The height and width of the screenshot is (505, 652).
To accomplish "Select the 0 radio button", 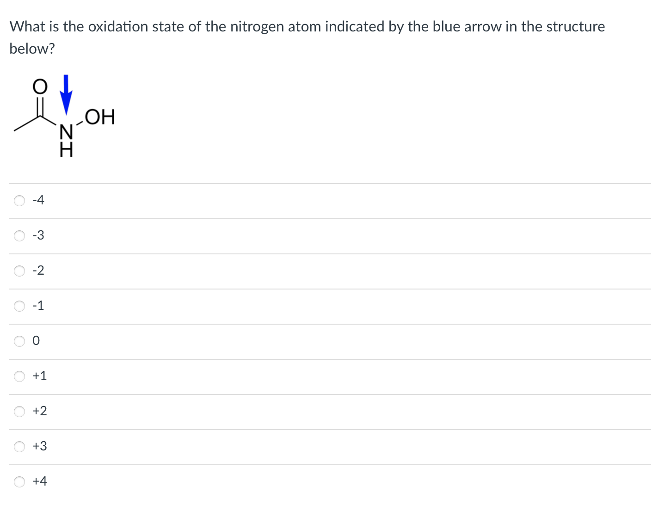I will [19, 341].
